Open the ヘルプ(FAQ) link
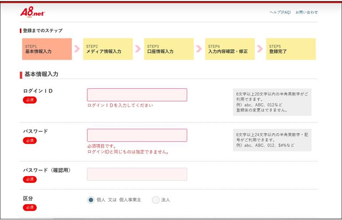This screenshot has width=342, height=220. tap(280, 12)
